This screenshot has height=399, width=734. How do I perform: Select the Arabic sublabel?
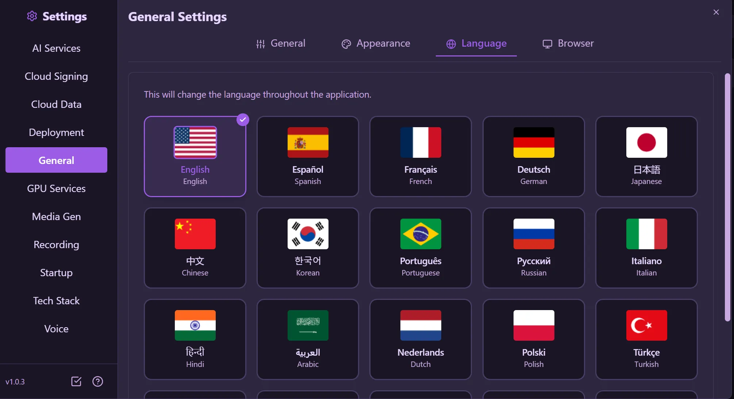[308, 364]
